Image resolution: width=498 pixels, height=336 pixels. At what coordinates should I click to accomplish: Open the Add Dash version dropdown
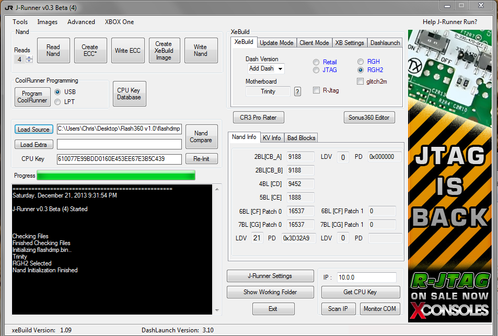click(281, 68)
